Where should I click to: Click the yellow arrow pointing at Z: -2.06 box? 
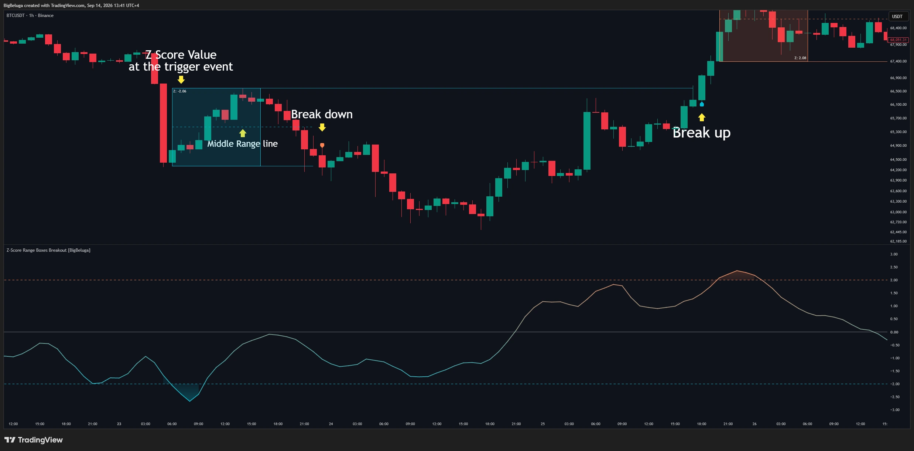(x=181, y=79)
